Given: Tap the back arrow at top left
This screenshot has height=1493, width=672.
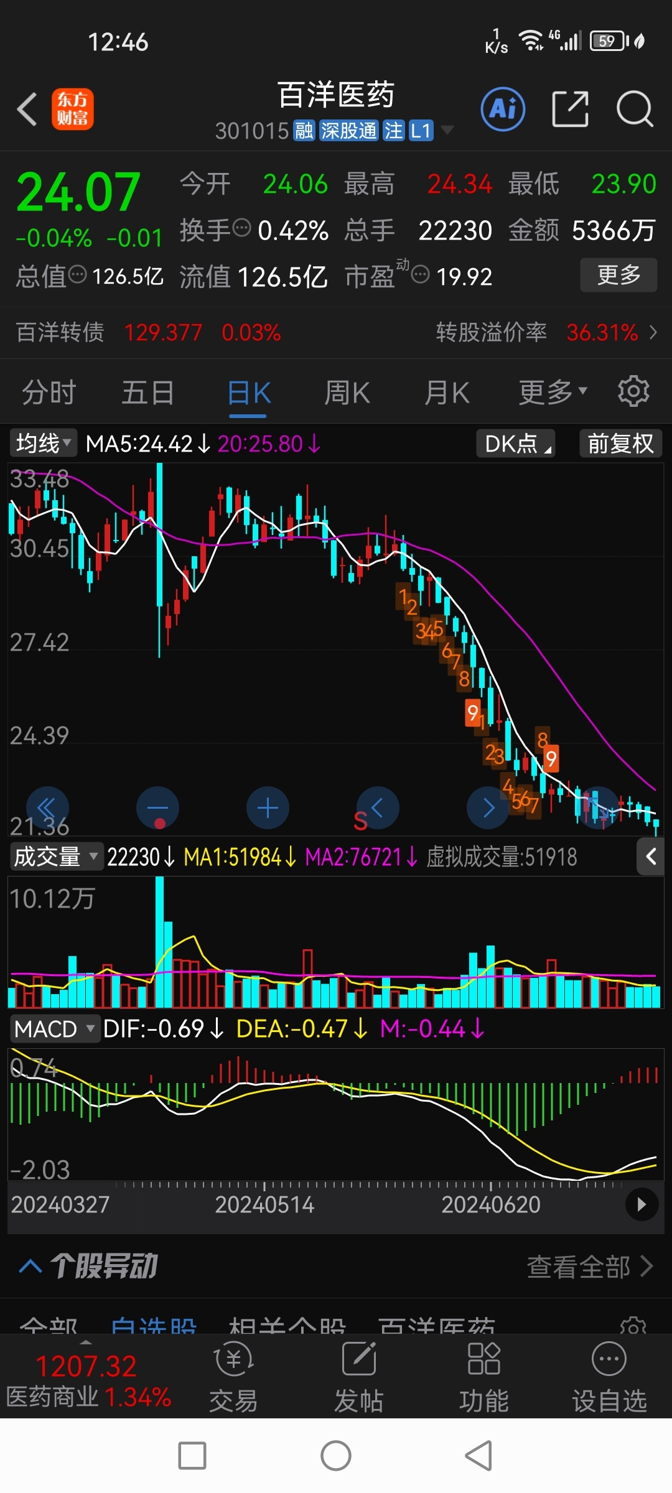Looking at the screenshot, I should pos(27,109).
